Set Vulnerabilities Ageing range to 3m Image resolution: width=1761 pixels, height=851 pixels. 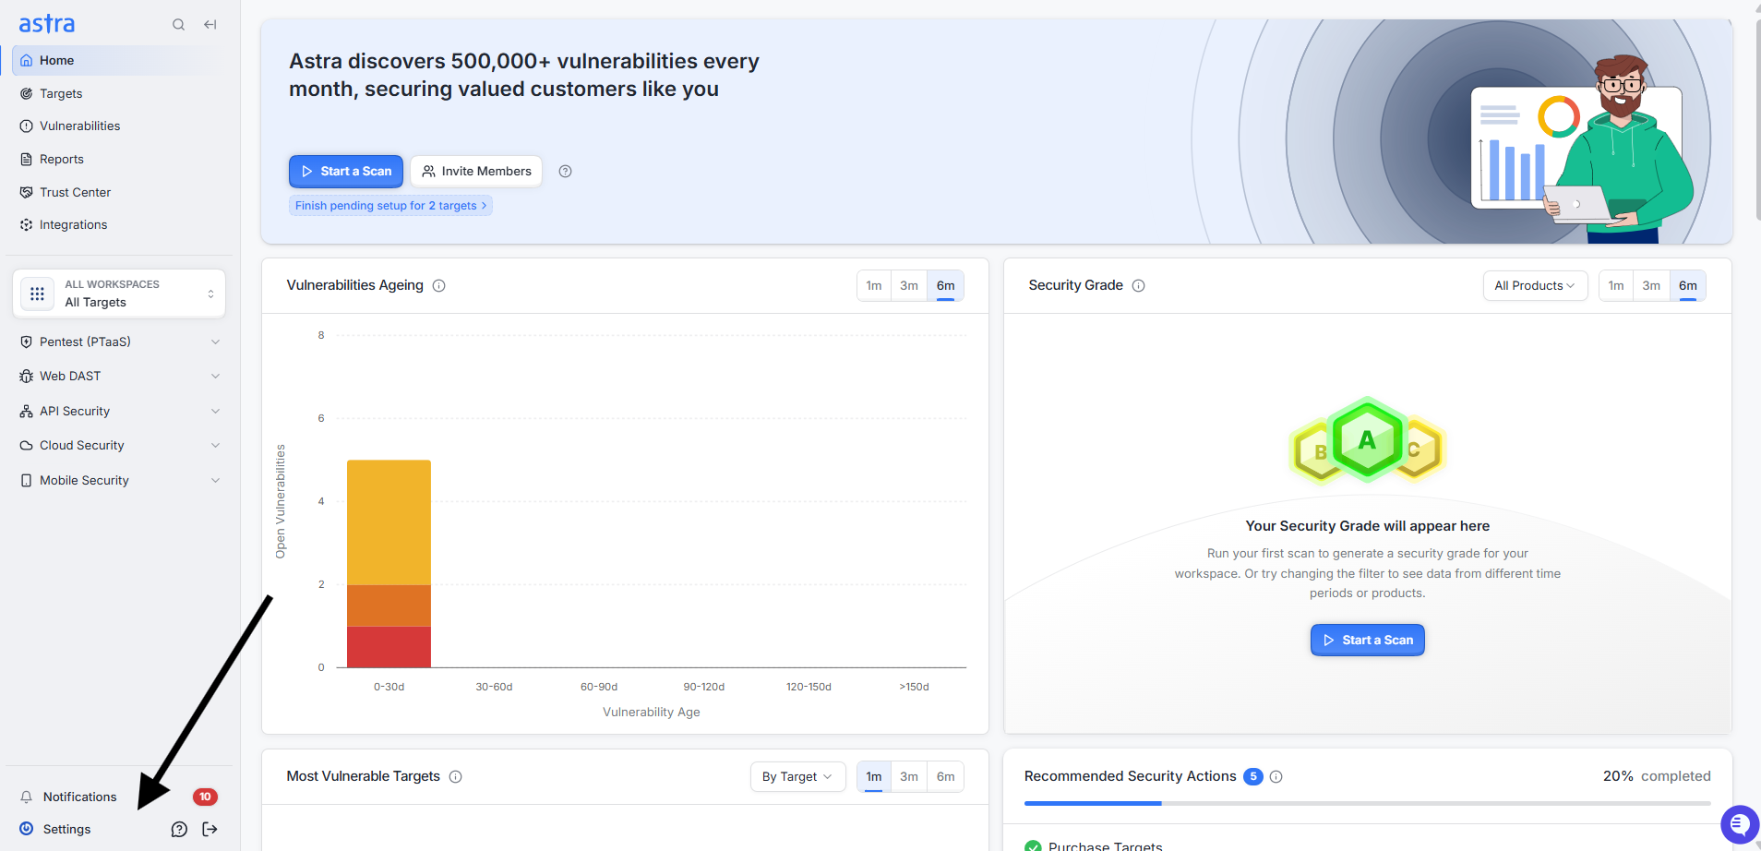click(909, 286)
